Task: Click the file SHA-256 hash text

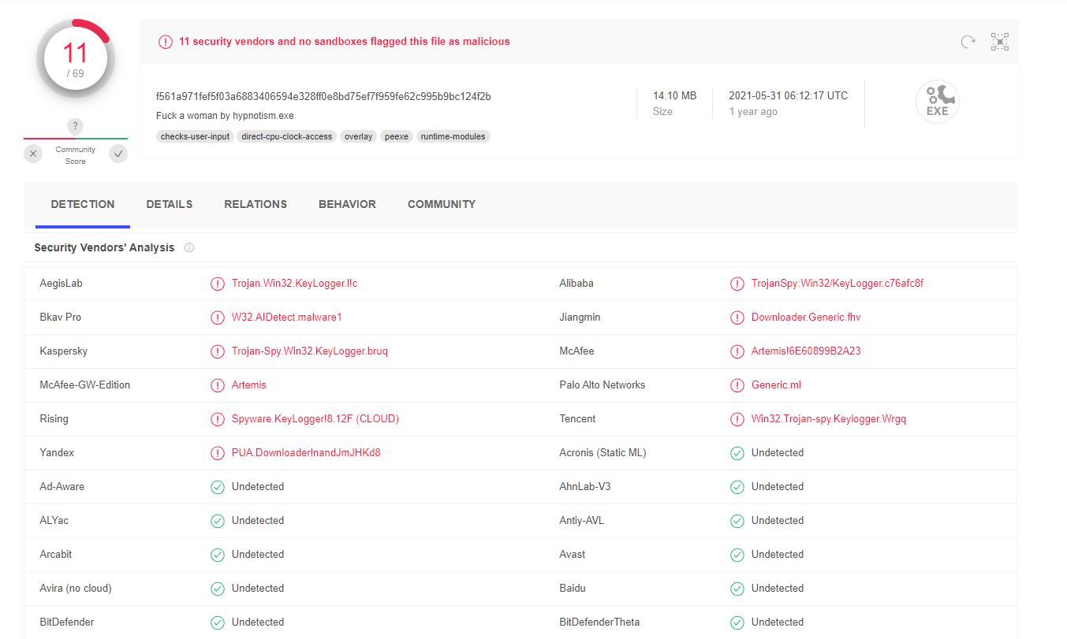Action: pos(323,96)
